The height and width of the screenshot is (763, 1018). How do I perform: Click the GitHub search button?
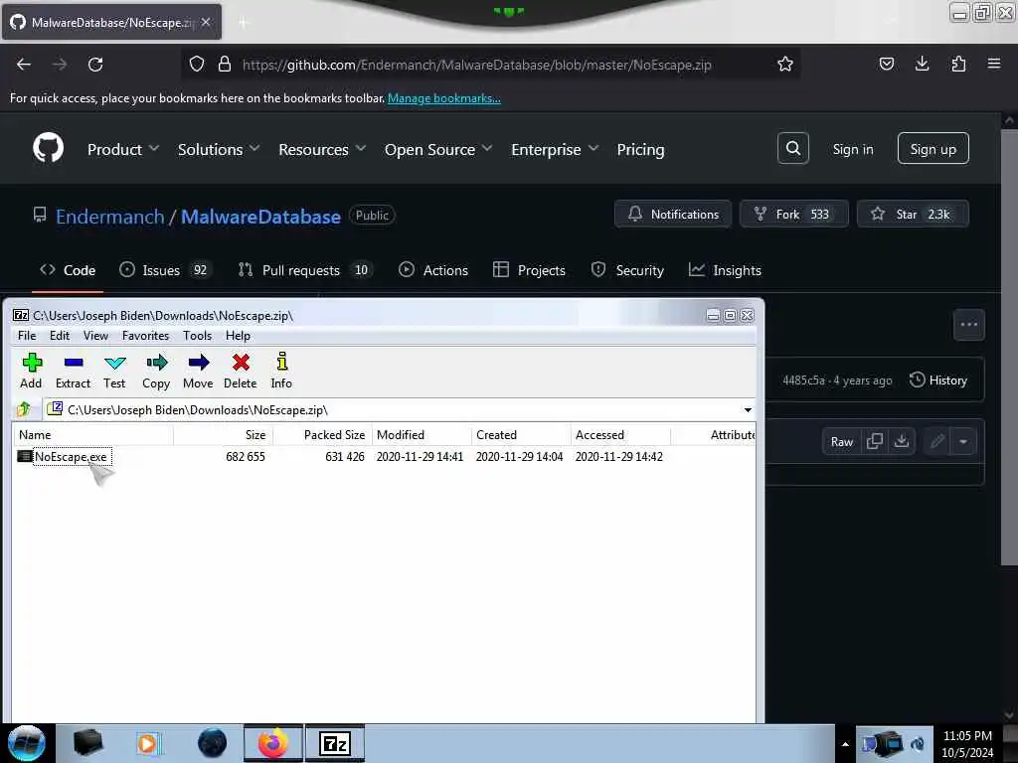[792, 149]
